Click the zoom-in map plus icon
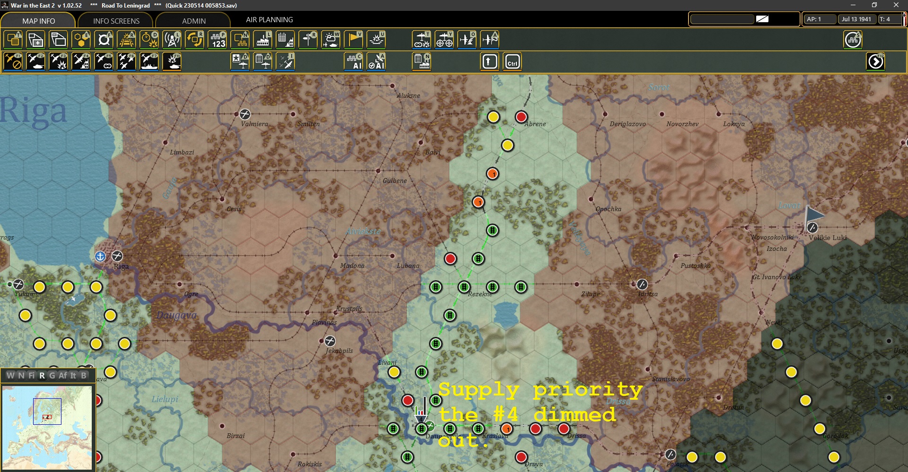Image resolution: width=908 pixels, height=472 pixels. (x=35, y=40)
